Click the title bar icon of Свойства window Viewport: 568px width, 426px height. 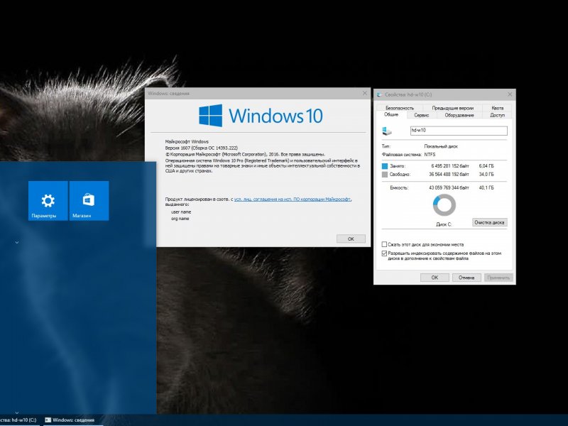379,94
